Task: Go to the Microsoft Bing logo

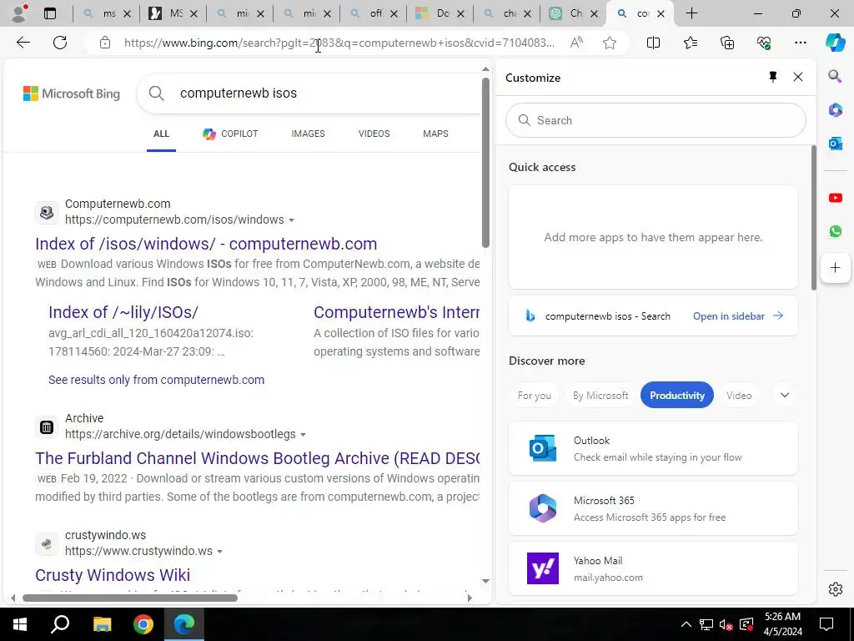Action: click(x=72, y=93)
